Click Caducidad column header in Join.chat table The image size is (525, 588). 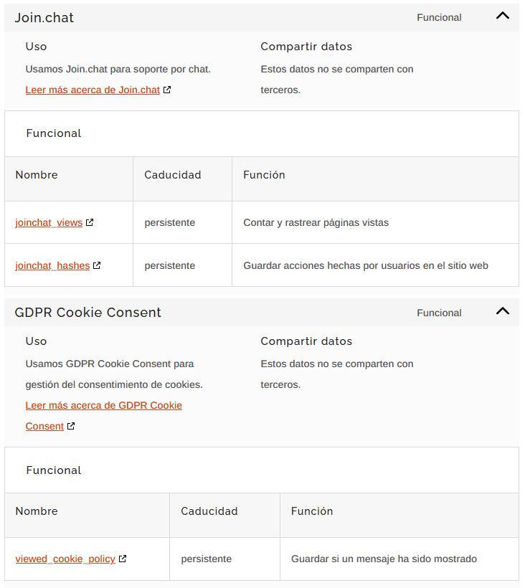coord(173,175)
